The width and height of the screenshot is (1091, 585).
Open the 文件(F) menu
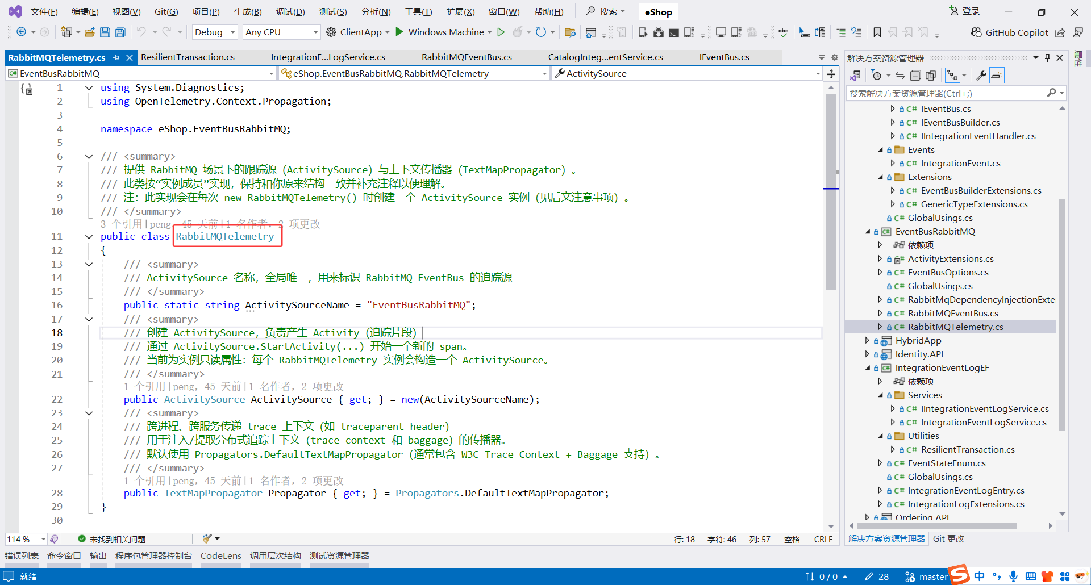[44, 12]
